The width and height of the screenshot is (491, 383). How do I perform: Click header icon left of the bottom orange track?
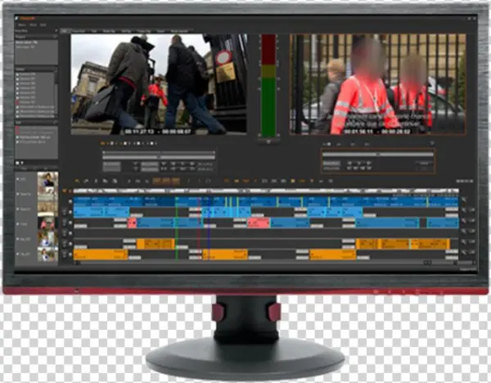(65, 255)
